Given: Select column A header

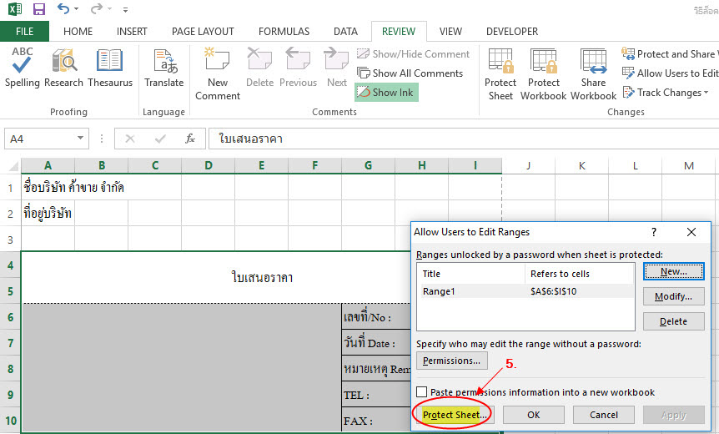Looking at the screenshot, I should [48, 165].
